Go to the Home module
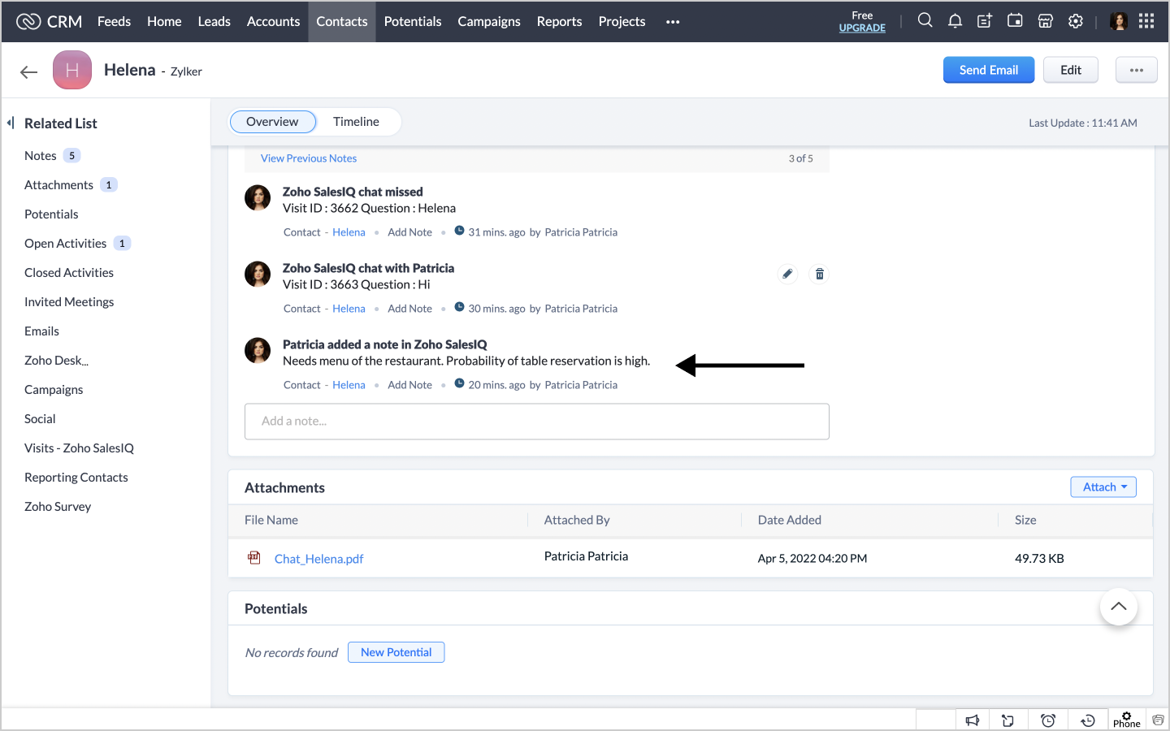This screenshot has width=1170, height=731. (164, 21)
